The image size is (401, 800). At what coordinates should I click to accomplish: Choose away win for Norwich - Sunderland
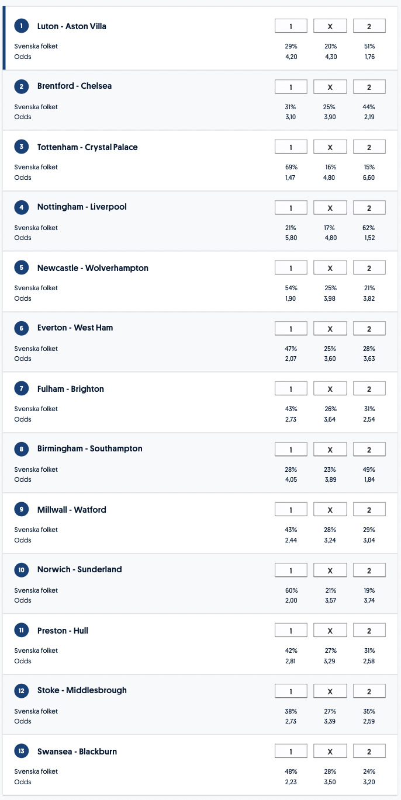pyautogui.click(x=369, y=570)
